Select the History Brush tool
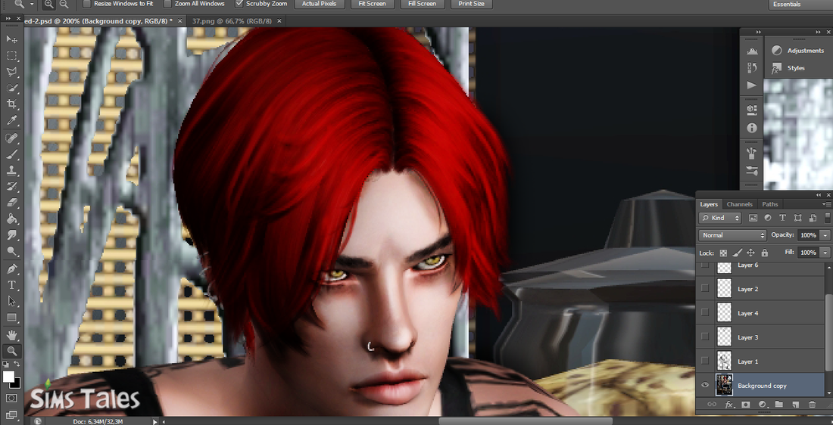This screenshot has height=425, width=833. [x=11, y=187]
